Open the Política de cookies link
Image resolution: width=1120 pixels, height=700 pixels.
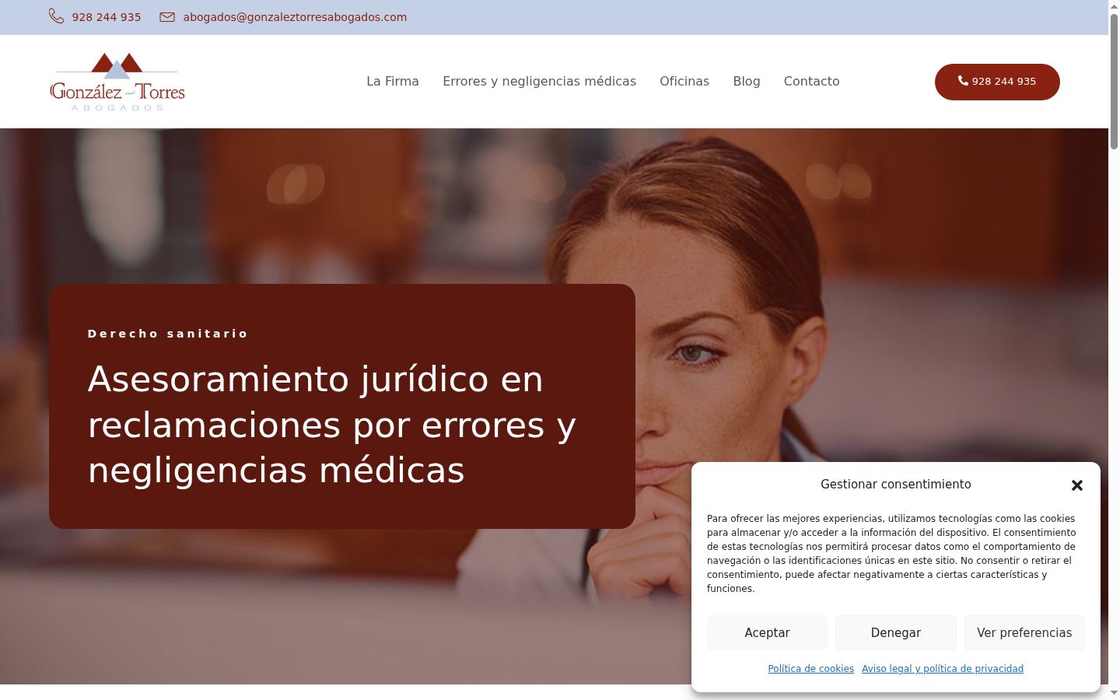pyautogui.click(x=810, y=669)
